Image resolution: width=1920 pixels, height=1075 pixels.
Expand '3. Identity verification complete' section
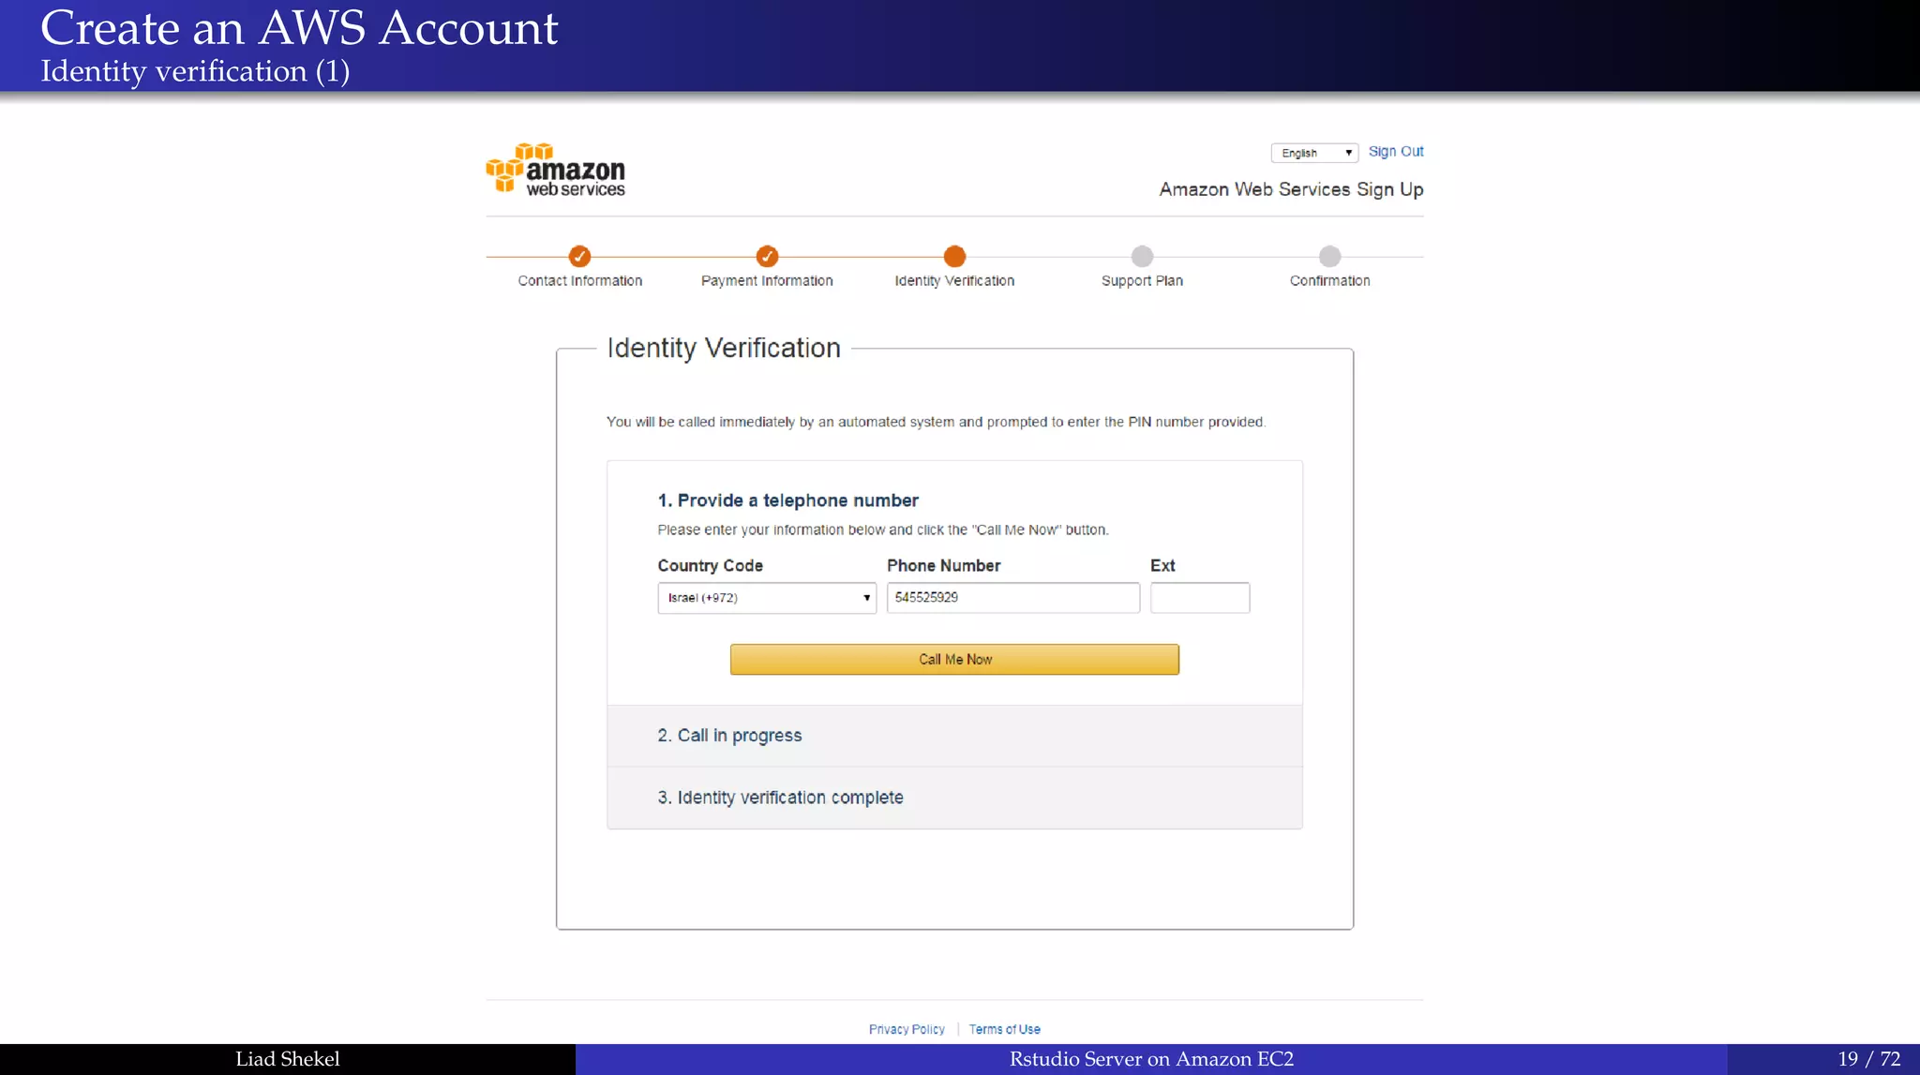(954, 798)
